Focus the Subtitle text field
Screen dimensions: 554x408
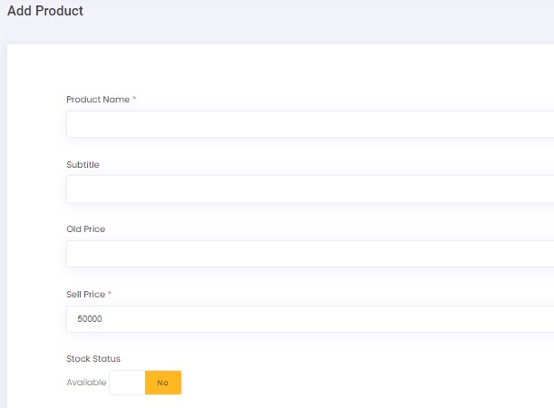tap(310, 189)
